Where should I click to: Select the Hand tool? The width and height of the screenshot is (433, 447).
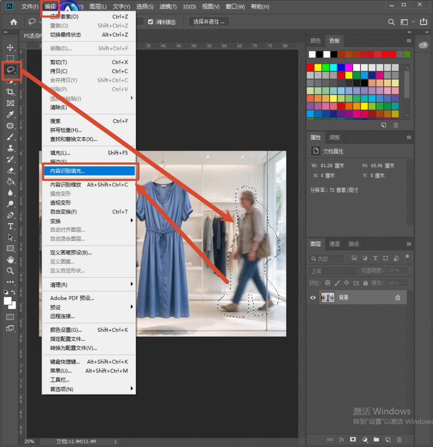point(10,260)
